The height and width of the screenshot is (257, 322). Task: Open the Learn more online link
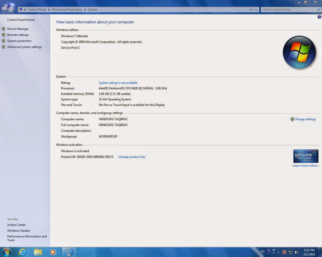coord(306,166)
